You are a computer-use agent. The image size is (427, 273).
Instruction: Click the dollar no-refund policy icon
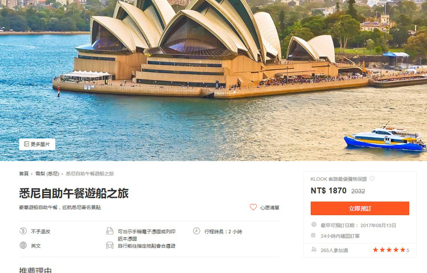tap(23, 231)
